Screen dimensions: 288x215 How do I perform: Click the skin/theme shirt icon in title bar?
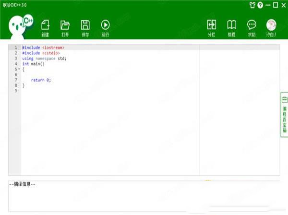[252, 5]
